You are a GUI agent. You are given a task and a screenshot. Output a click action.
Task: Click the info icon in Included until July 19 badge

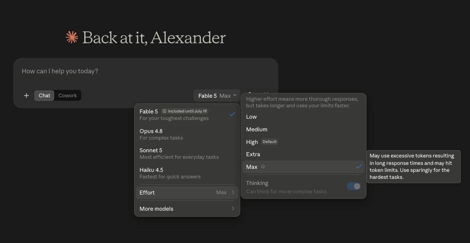click(164, 111)
